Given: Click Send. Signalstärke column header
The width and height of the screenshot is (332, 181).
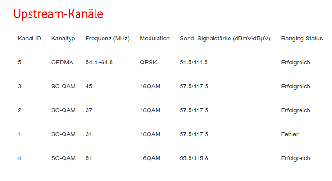Looking at the screenshot, I should coord(225,39).
